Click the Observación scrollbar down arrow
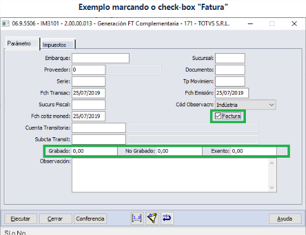The height and width of the screenshot is (235, 306). point(272,187)
